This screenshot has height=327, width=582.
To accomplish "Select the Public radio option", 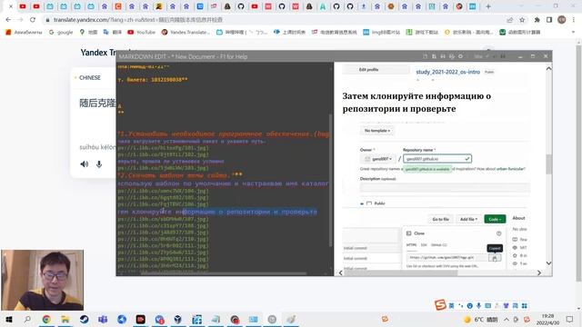I will (362, 203).
